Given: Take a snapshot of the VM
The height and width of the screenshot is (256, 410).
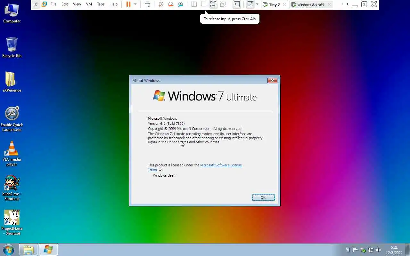Looking at the screenshot, I should click(x=161, y=4).
